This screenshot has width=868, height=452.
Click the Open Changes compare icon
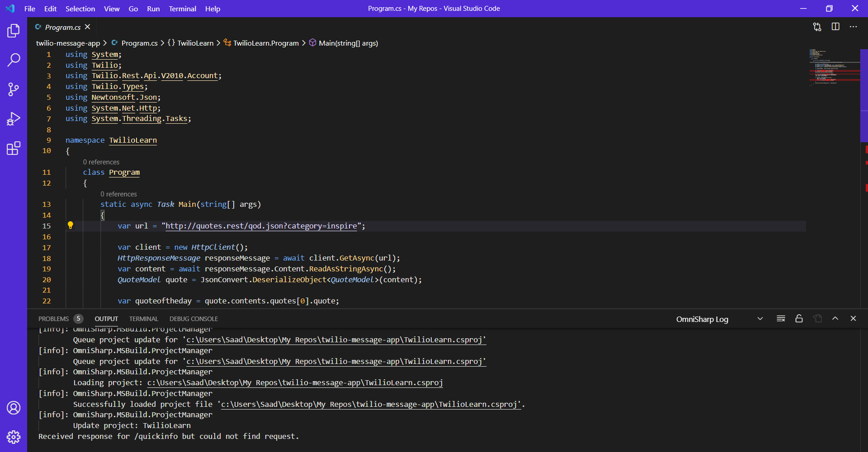pyautogui.click(x=817, y=27)
